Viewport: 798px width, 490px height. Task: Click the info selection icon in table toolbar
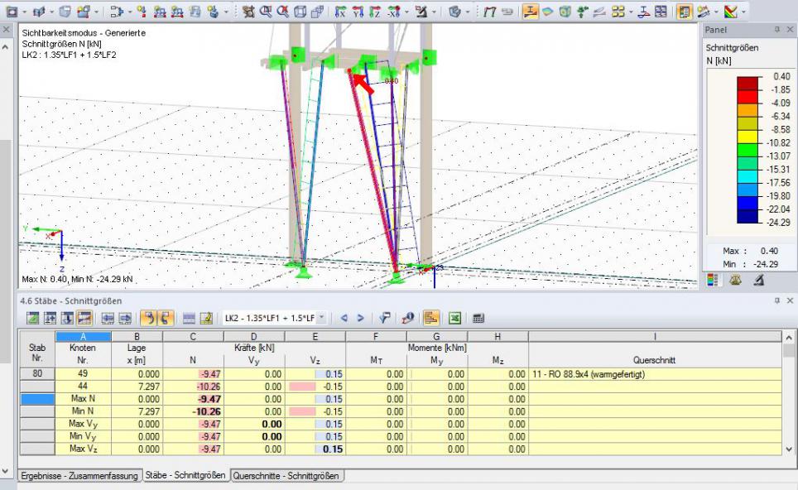point(407,318)
